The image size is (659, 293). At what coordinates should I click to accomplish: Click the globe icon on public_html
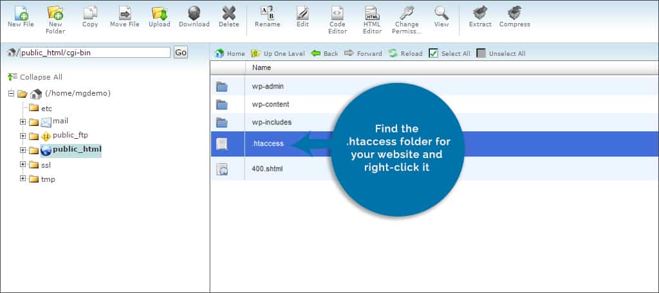[x=46, y=151]
